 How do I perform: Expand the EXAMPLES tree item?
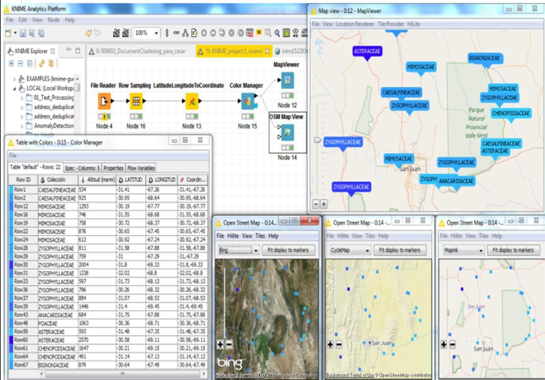click(14, 79)
